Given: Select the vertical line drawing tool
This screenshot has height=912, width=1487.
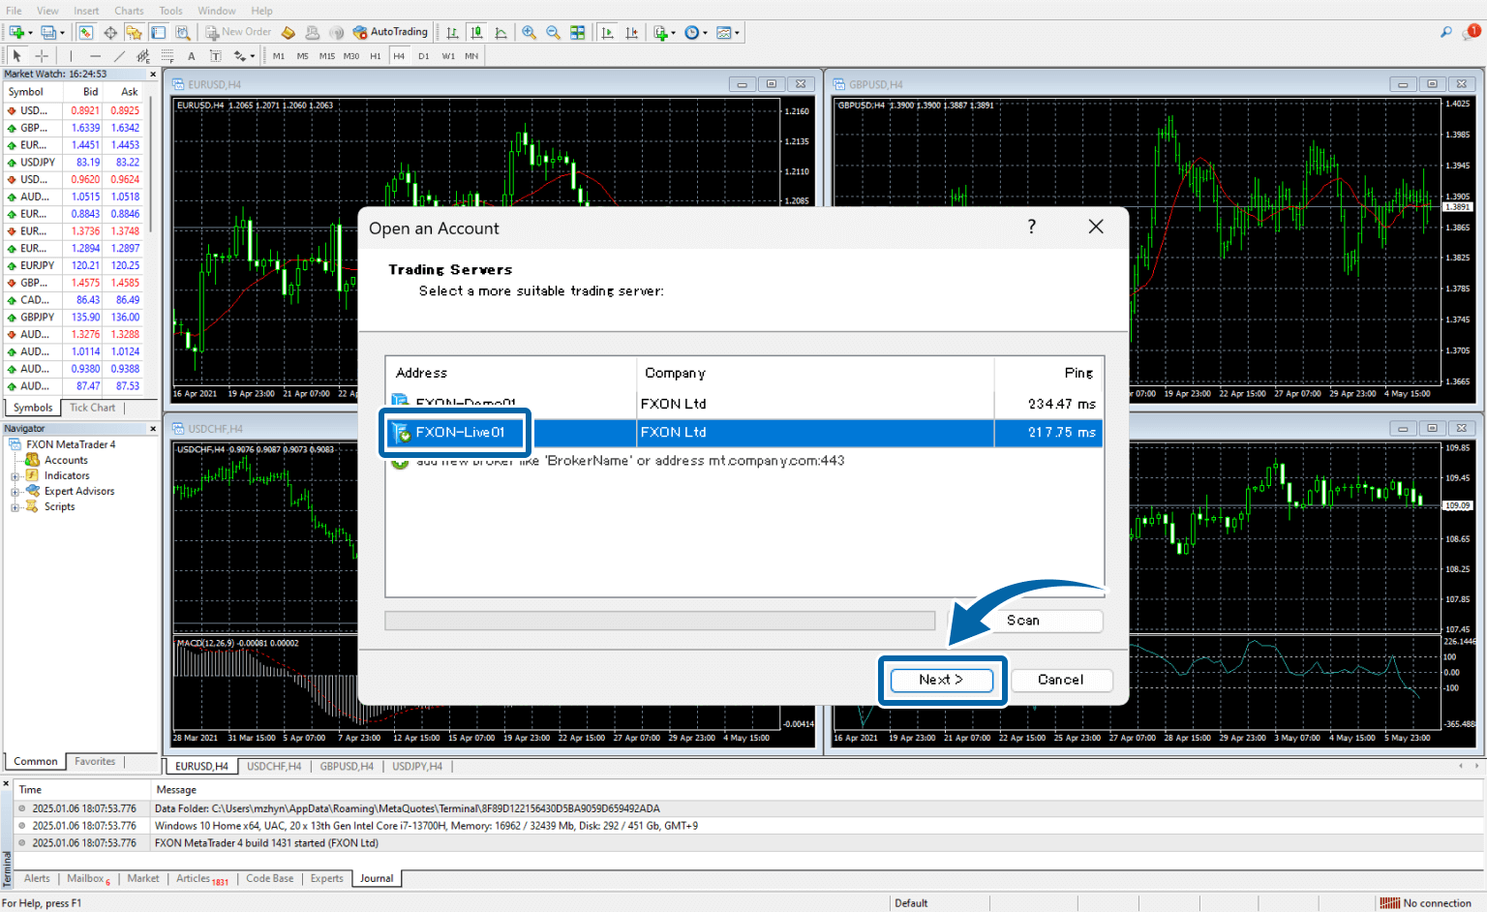Looking at the screenshot, I should tap(71, 56).
